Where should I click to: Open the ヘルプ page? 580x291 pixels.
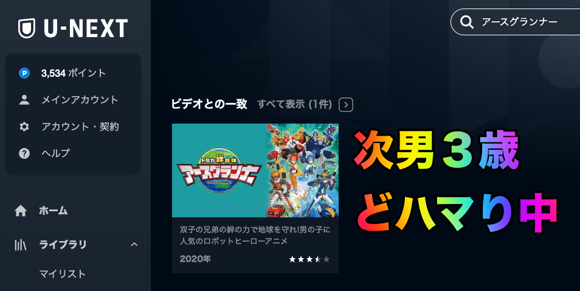55,153
